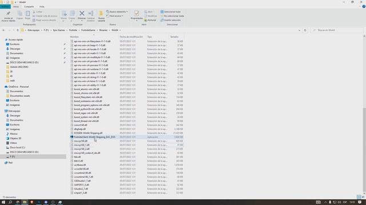Screen dimensions: 366x205
Task: Click 'Copiar ruta de acceso'
Action: pos(45,16)
